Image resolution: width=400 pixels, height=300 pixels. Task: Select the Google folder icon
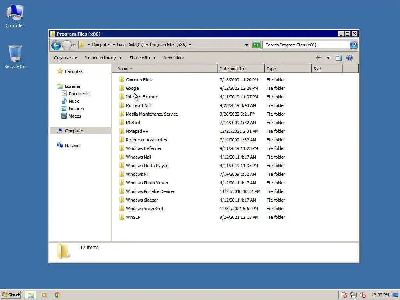[121, 88]
